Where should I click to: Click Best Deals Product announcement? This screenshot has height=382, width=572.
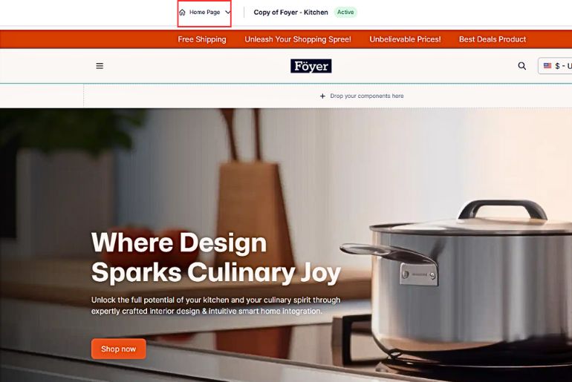(493, 39)
